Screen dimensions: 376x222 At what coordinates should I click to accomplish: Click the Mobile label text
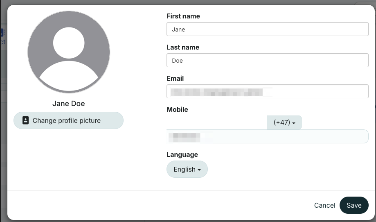click(x=177, y=109)
